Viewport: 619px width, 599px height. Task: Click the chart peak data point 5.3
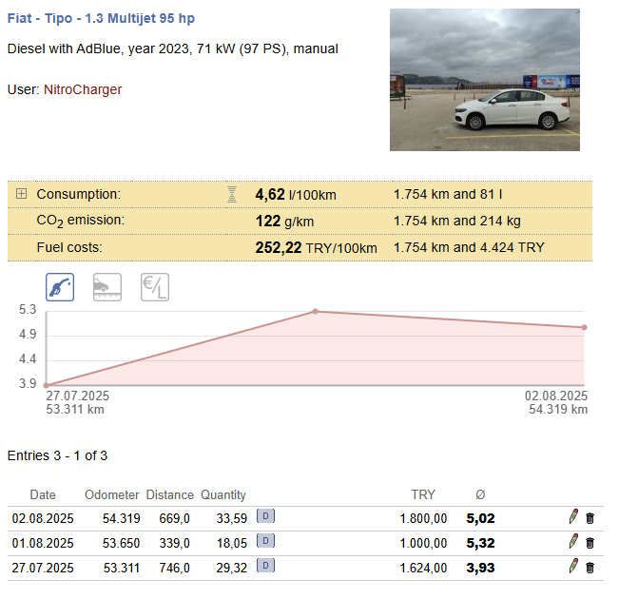[315, 312]
